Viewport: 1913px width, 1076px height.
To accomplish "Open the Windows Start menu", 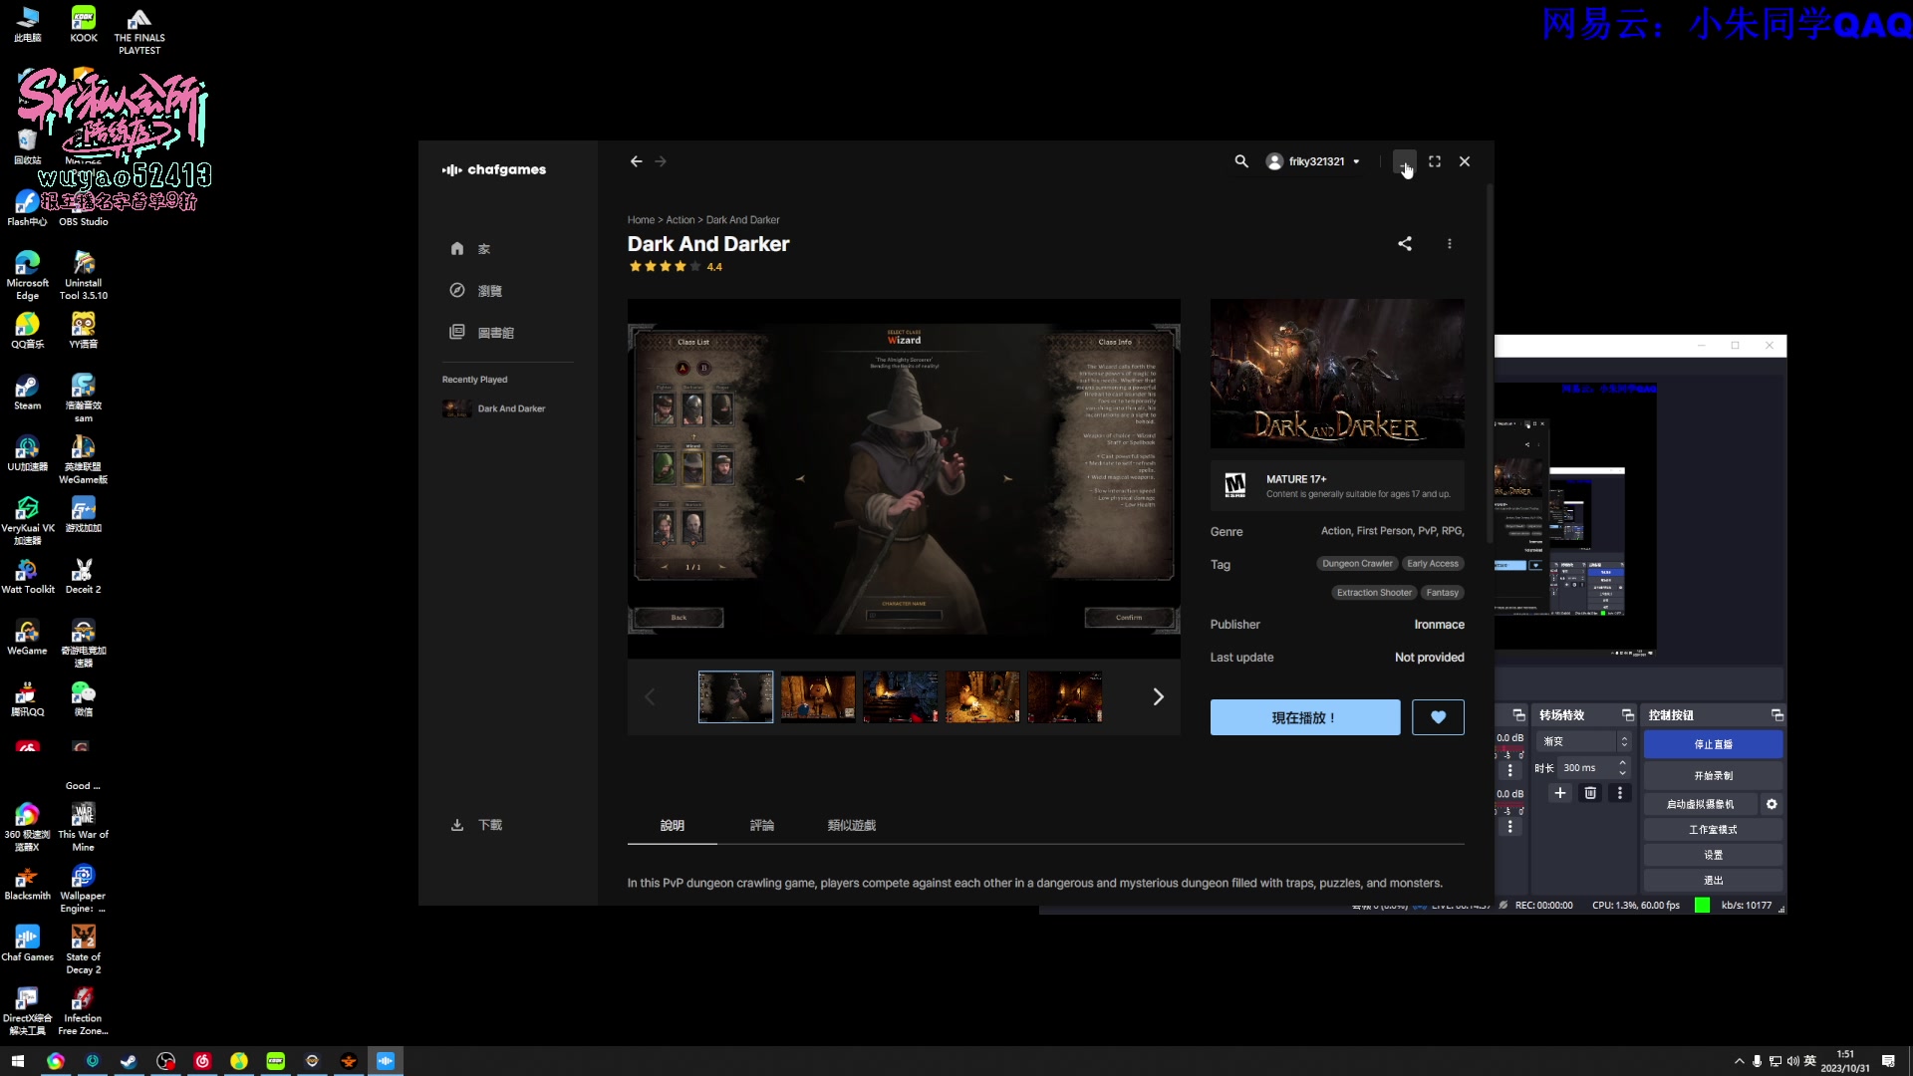I will tap(18, 1061).
